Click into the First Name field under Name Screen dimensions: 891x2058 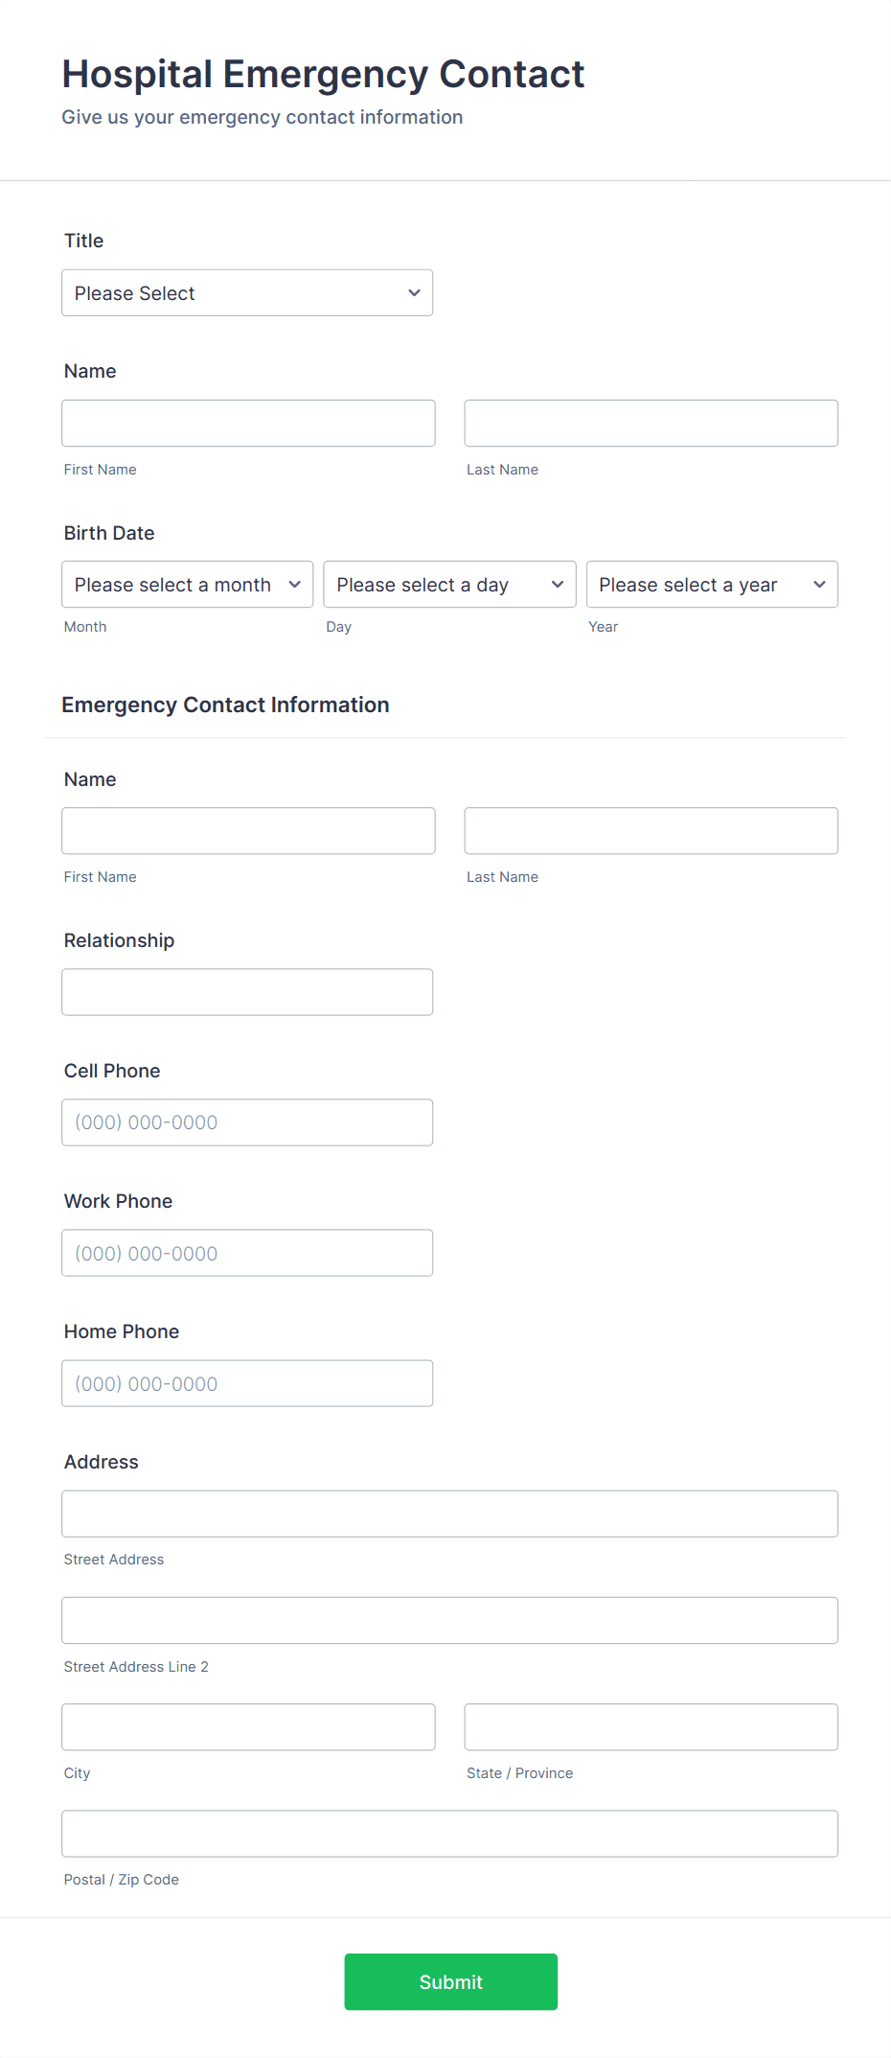pyautogui.click(x=247, y=423)
